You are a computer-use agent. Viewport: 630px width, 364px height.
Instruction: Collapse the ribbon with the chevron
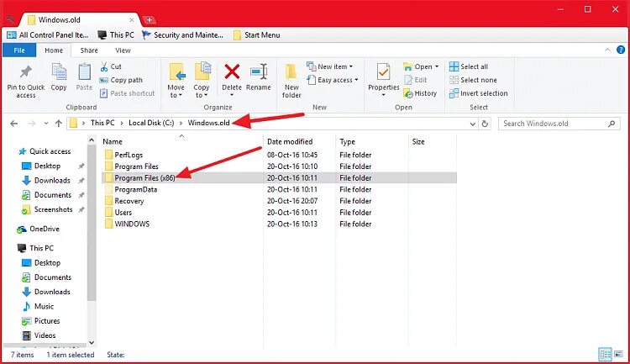point(607,50)
